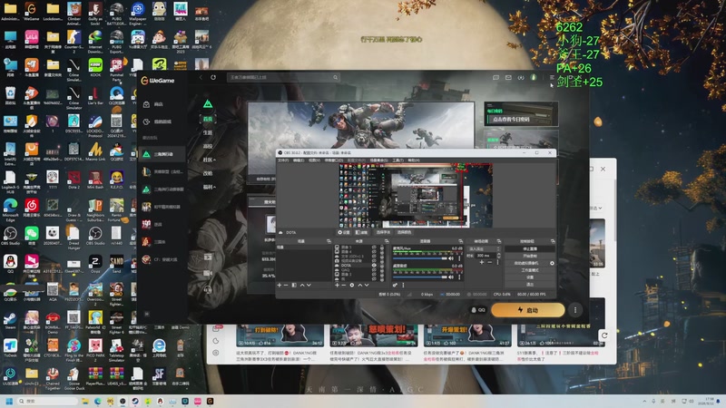The height and width of the screenshot is (408, 726).
Task: Open the audio mixer advanced properties icon
Action: point(395,285)
